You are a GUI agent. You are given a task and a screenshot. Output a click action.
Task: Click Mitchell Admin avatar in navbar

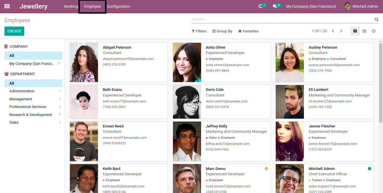(348, 6)
